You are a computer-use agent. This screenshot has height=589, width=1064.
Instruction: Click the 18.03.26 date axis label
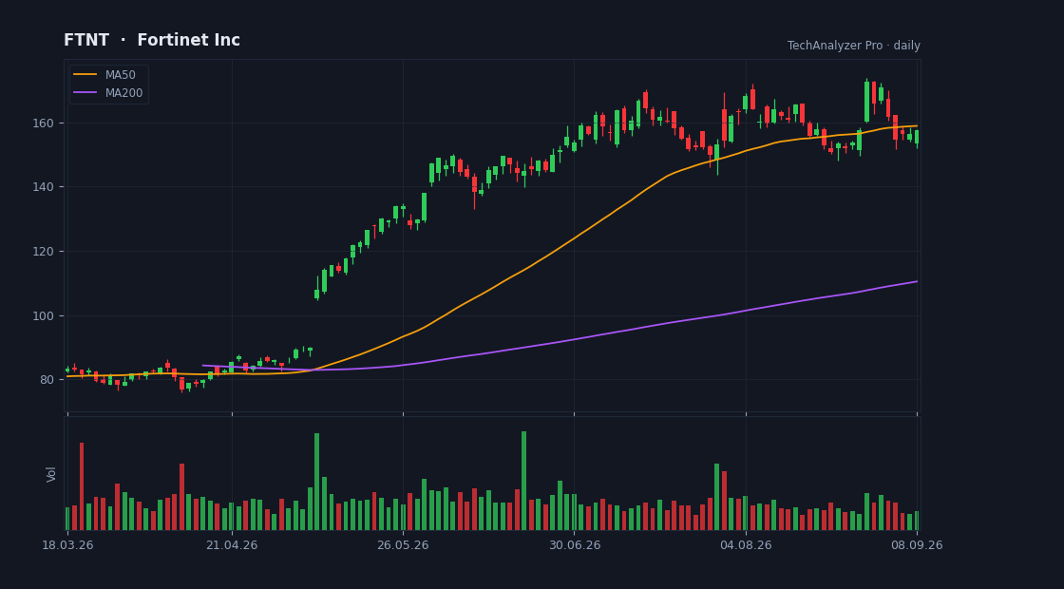pyautogui.click(x=67, y=545)
